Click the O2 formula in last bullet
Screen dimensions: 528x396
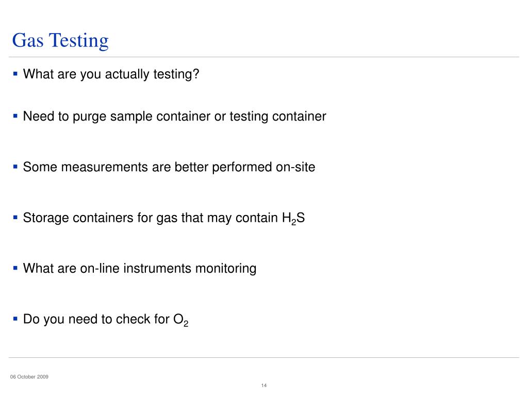pyautogui.click(x=181, y=320)
